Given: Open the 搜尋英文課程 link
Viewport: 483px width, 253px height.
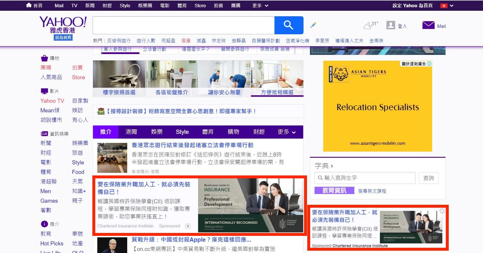Looking at the screenshot, I should coord(372,191).
